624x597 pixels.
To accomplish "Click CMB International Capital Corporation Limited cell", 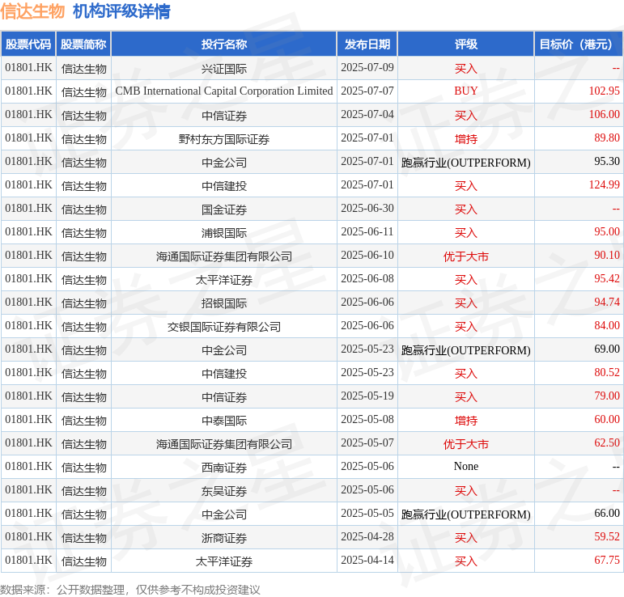I will coord(224,91).
